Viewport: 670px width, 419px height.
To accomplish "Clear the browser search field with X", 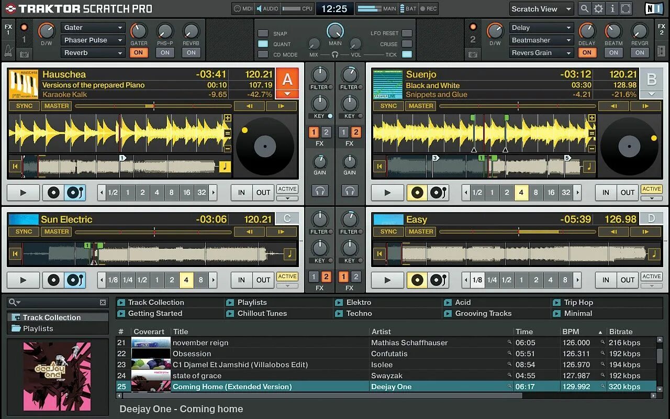I will click(x=103, y=302).
